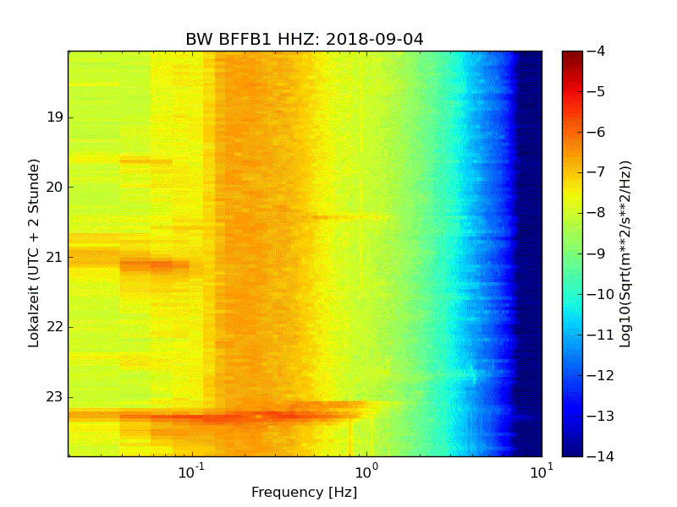Click the colorbar tick label −8
Image resolution: width=677 pixels, height=507 pixels.
pos(596,213)
